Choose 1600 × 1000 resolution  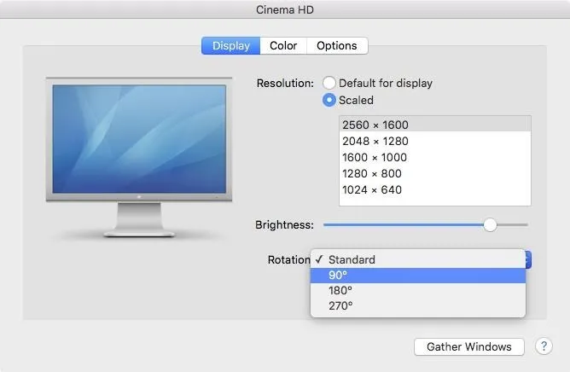point(435,158)
